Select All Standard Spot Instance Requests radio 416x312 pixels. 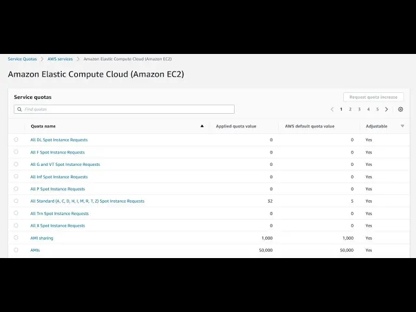click(x=16, y=201)
